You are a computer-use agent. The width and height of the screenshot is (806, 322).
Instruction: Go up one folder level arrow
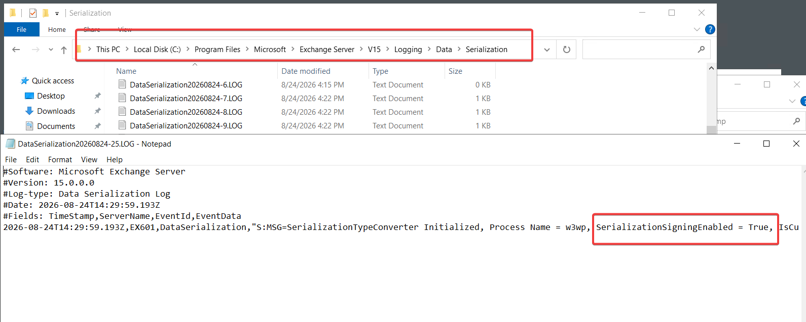(x=64, y=50)
